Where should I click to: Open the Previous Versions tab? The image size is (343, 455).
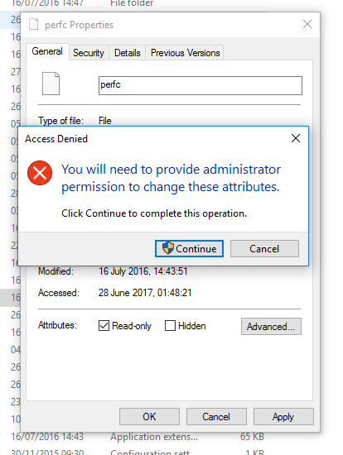[185, 53]
